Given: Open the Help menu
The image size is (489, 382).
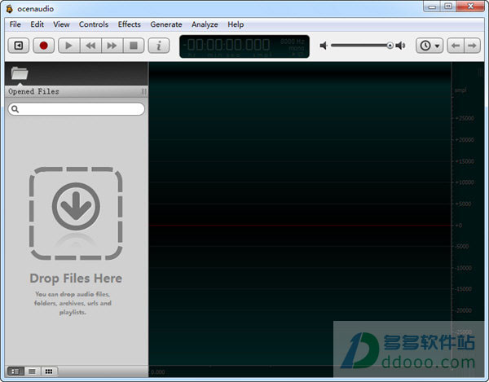Looking at the screenshot, I should tap(236, 24).
